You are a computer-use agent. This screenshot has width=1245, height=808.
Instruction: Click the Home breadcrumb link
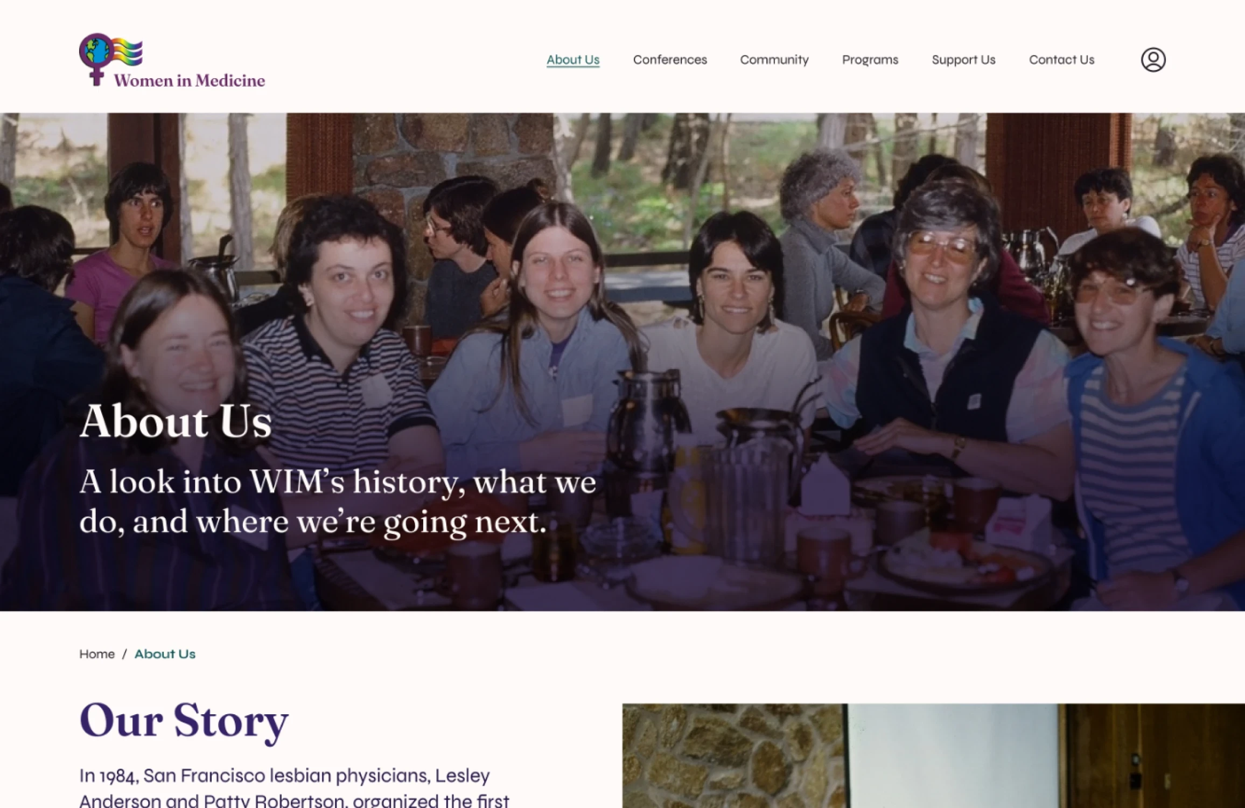[97, 654]
